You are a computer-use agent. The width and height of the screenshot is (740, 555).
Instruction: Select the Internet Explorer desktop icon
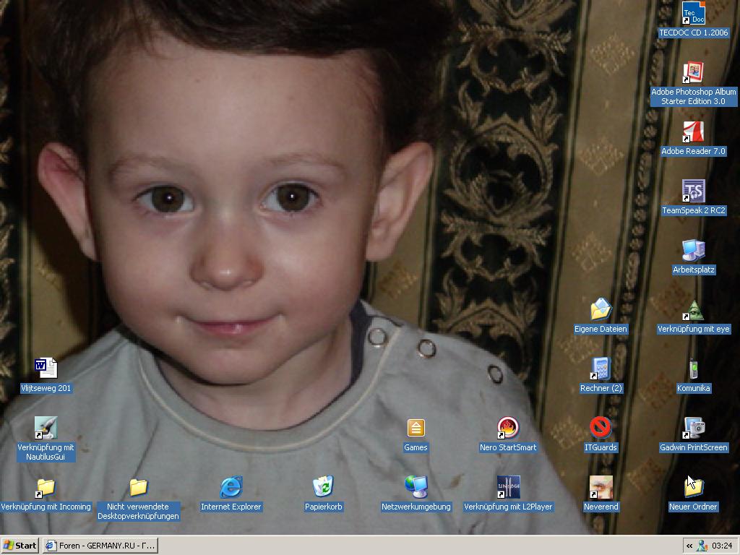point(231,488)
